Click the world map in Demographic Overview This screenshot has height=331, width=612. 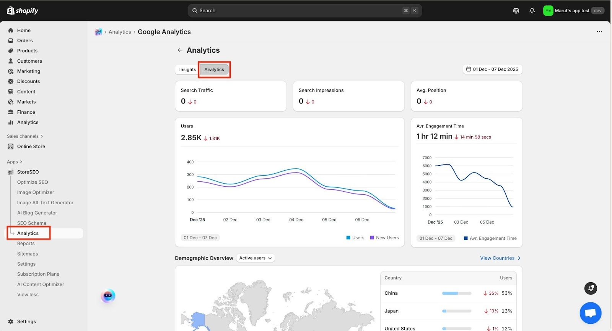[277, 305]
